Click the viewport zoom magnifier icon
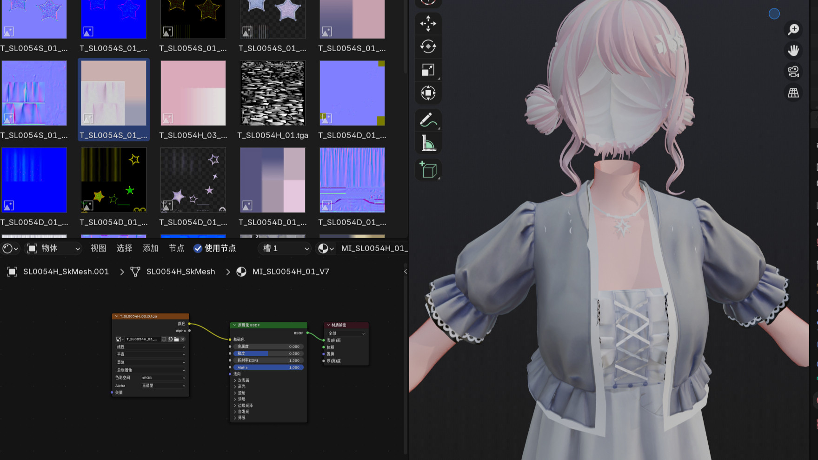Image resolution: width=818 pixels, height=460 pixels. click(793, 30)
